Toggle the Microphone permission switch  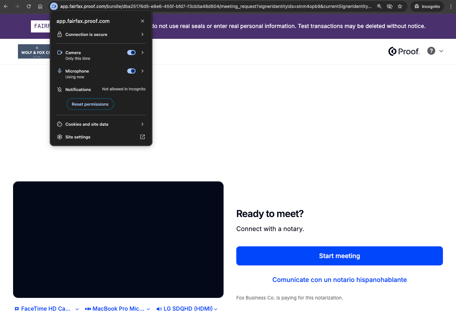(x=131, y=71)
